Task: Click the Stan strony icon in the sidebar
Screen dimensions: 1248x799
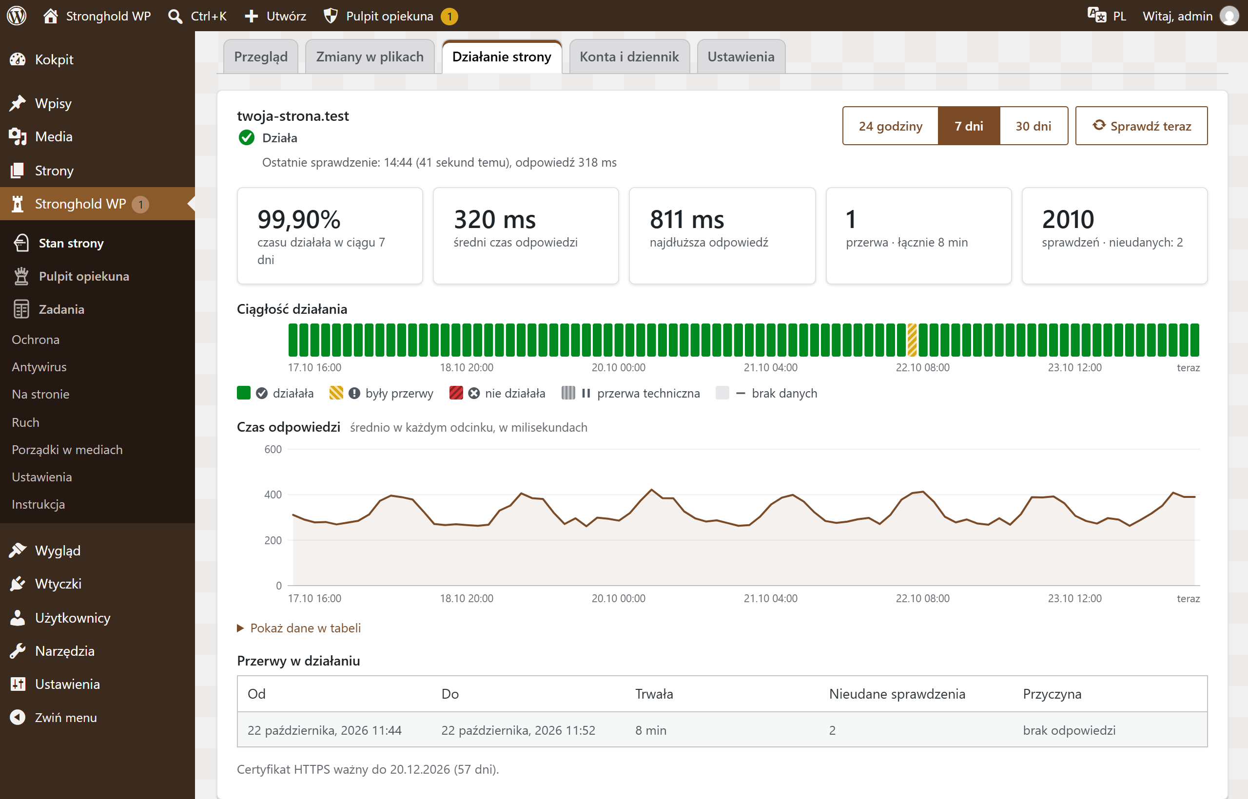Action: click(x=21, y=243)
